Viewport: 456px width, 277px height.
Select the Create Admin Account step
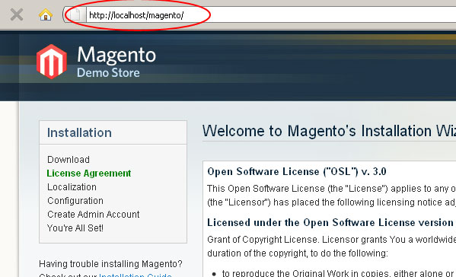[x=94, y=214]
